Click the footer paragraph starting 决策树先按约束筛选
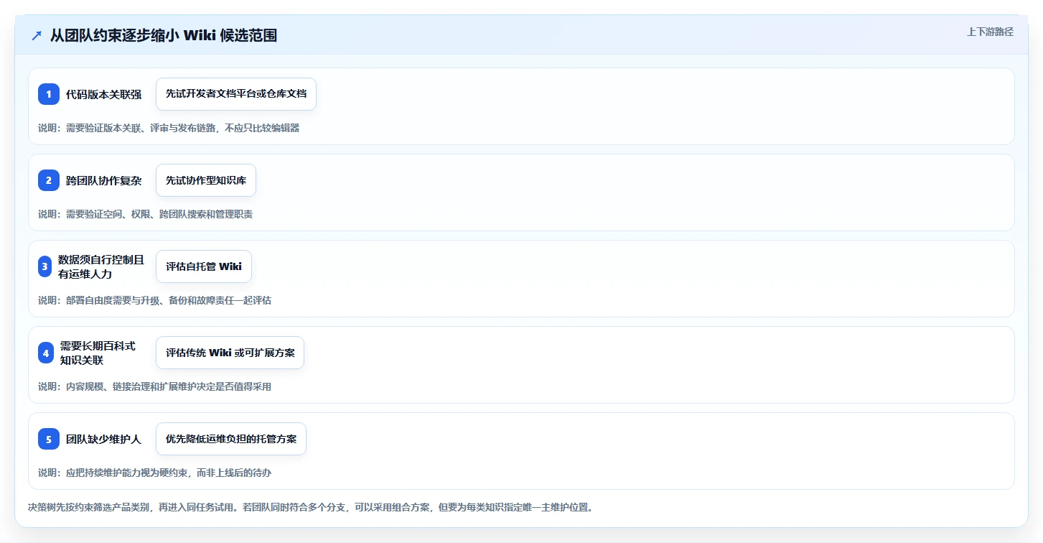1043x543 pixels. point(310,507)
